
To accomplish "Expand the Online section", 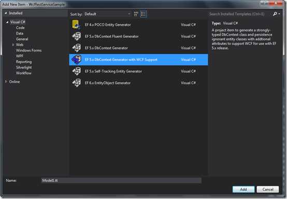I will [6, 82].
